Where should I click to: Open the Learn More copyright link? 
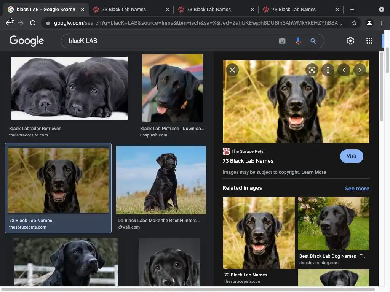[x=313, y=172]
